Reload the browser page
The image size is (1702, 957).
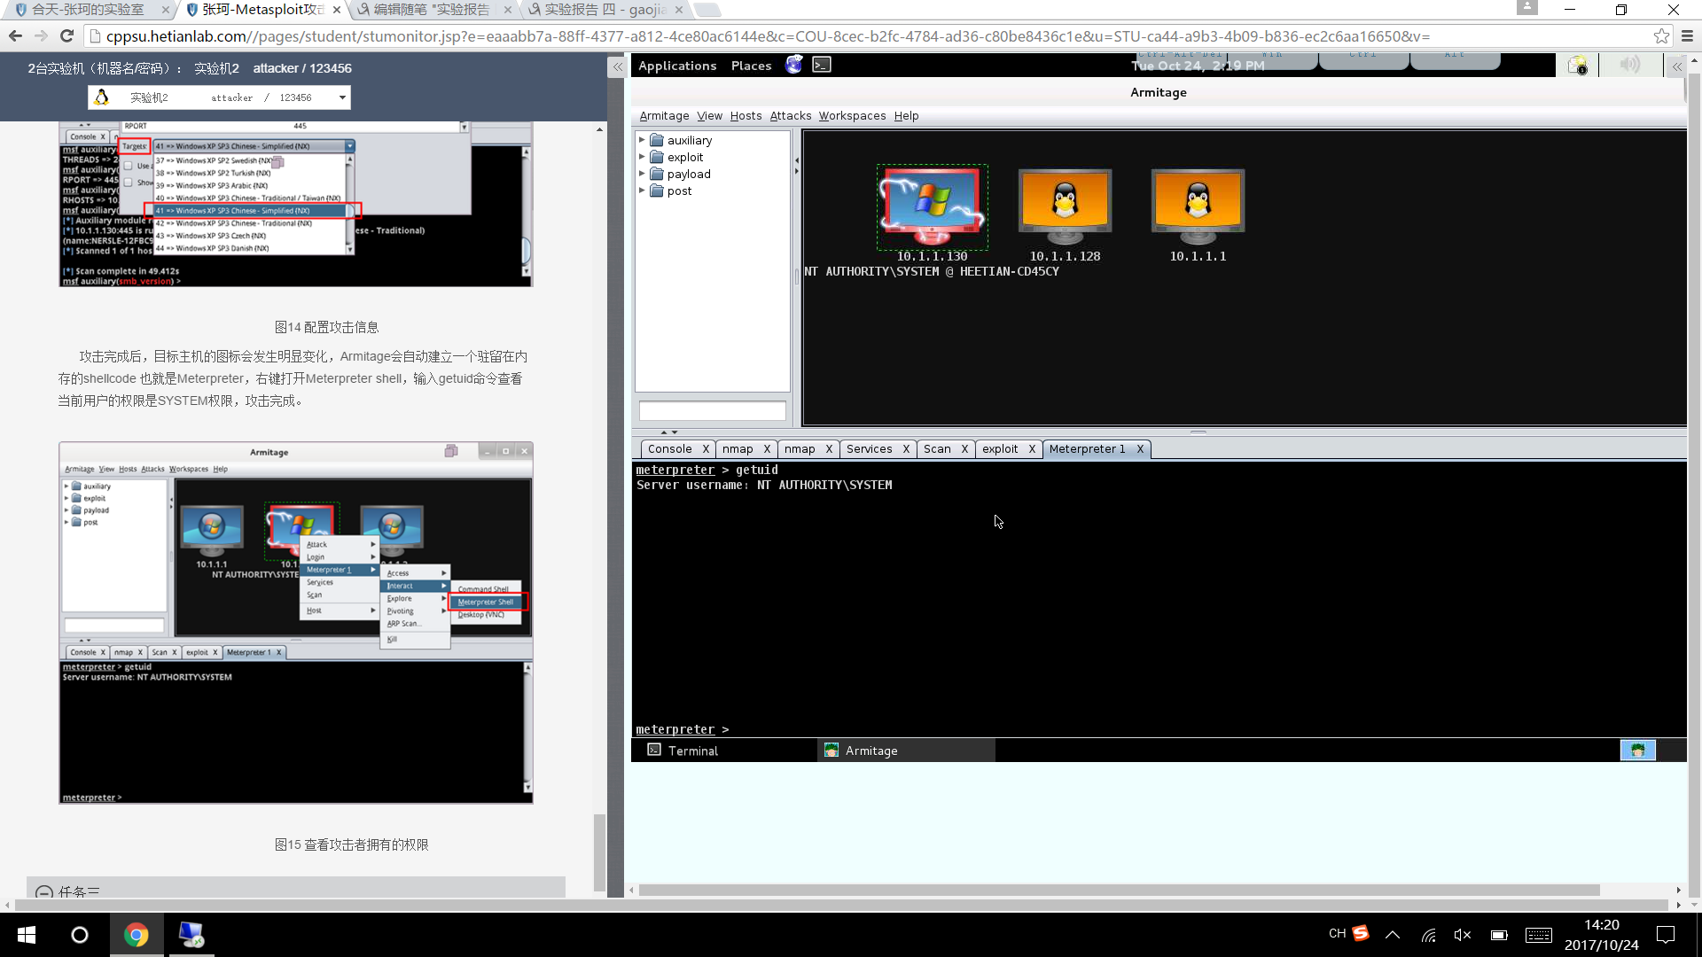66,36
